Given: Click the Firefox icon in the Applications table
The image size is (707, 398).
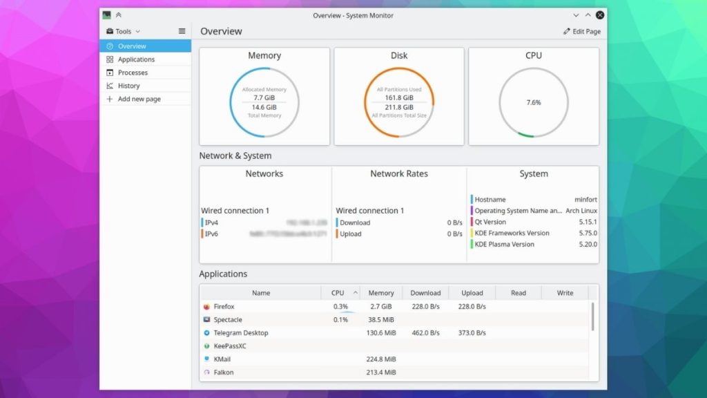Looking at the screenshot, I should (x=206, y=306).
